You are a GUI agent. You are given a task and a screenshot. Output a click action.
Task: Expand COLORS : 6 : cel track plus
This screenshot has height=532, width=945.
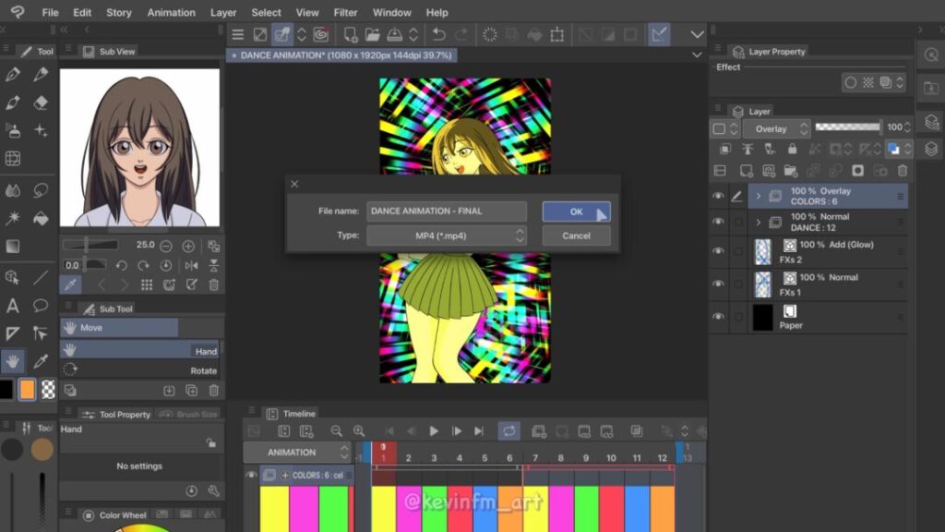[x=285, y=476]
